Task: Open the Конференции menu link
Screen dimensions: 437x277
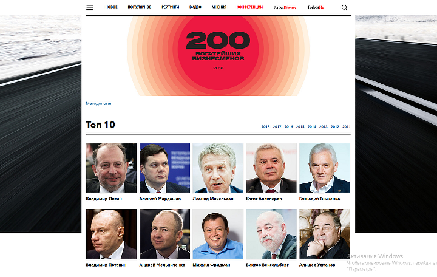Action: (249, 7)
